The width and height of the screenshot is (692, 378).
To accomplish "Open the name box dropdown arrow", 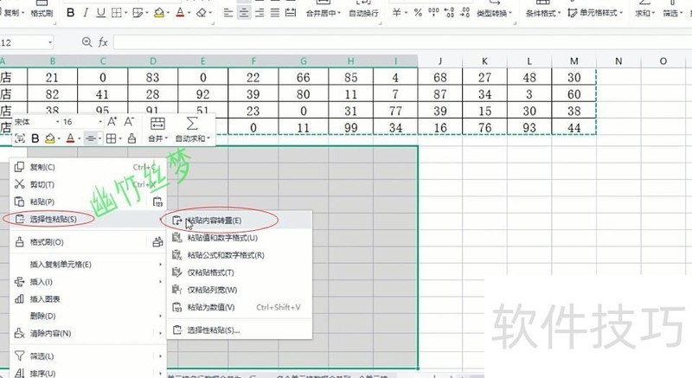I will (x=50, y=42).
